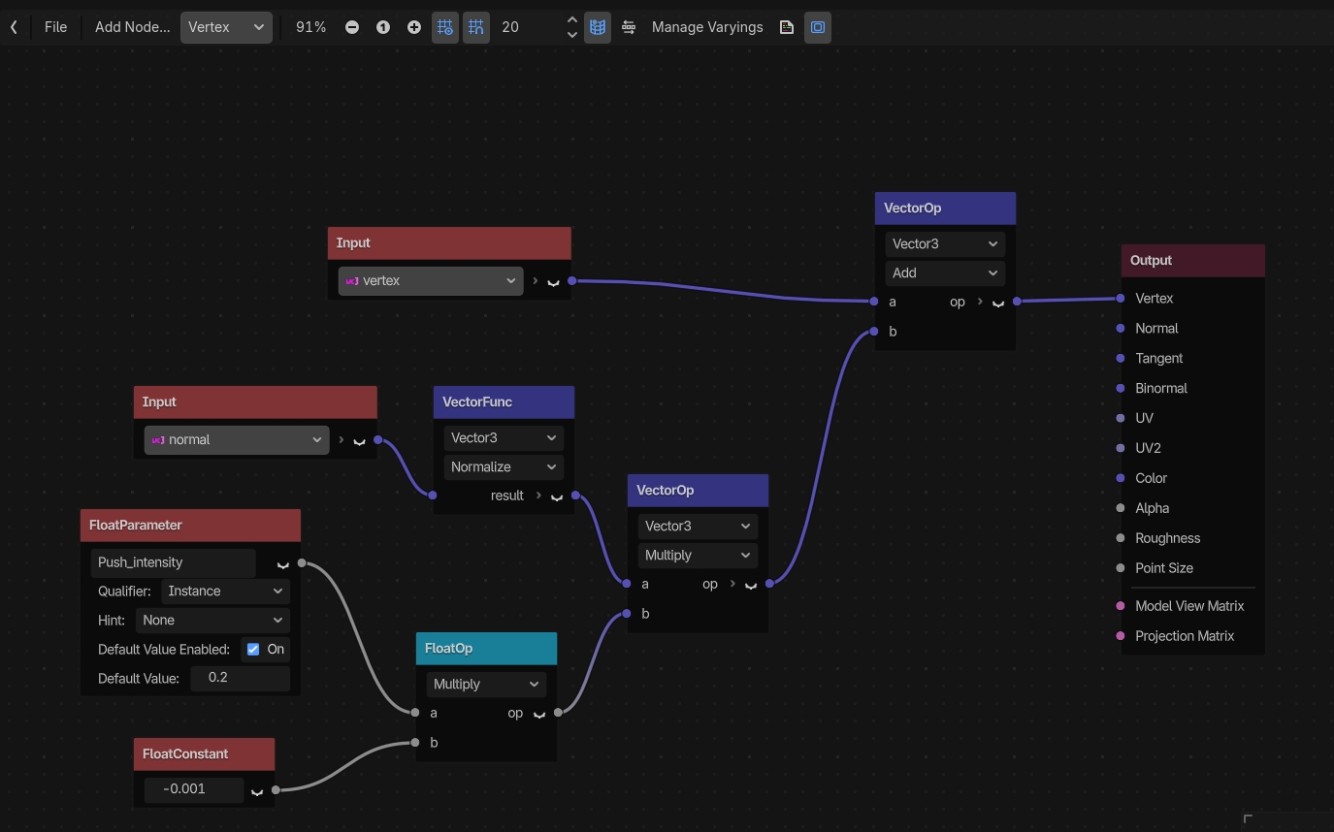Screen dimensions: 1334x832
Task: Toggle the grid visibility icon
Action: tap(445, 27)
